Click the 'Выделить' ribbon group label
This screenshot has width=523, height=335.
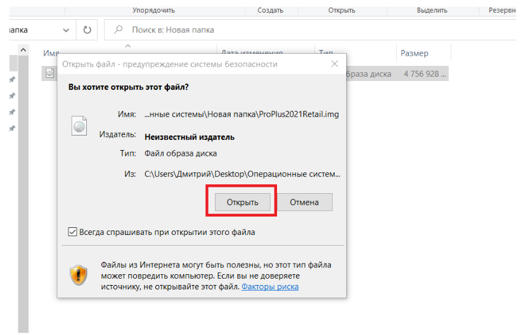click(432, 10)
